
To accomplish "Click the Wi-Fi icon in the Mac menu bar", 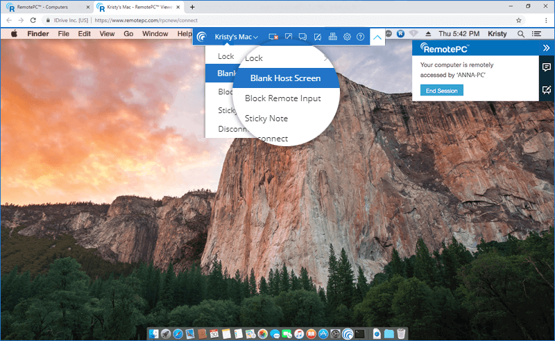I will pyautogui.click(x=413, y=33).
